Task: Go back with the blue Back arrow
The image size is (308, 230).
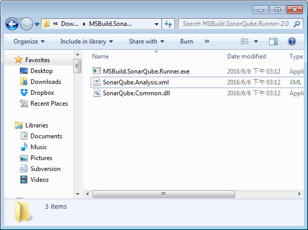Action: 12,24
